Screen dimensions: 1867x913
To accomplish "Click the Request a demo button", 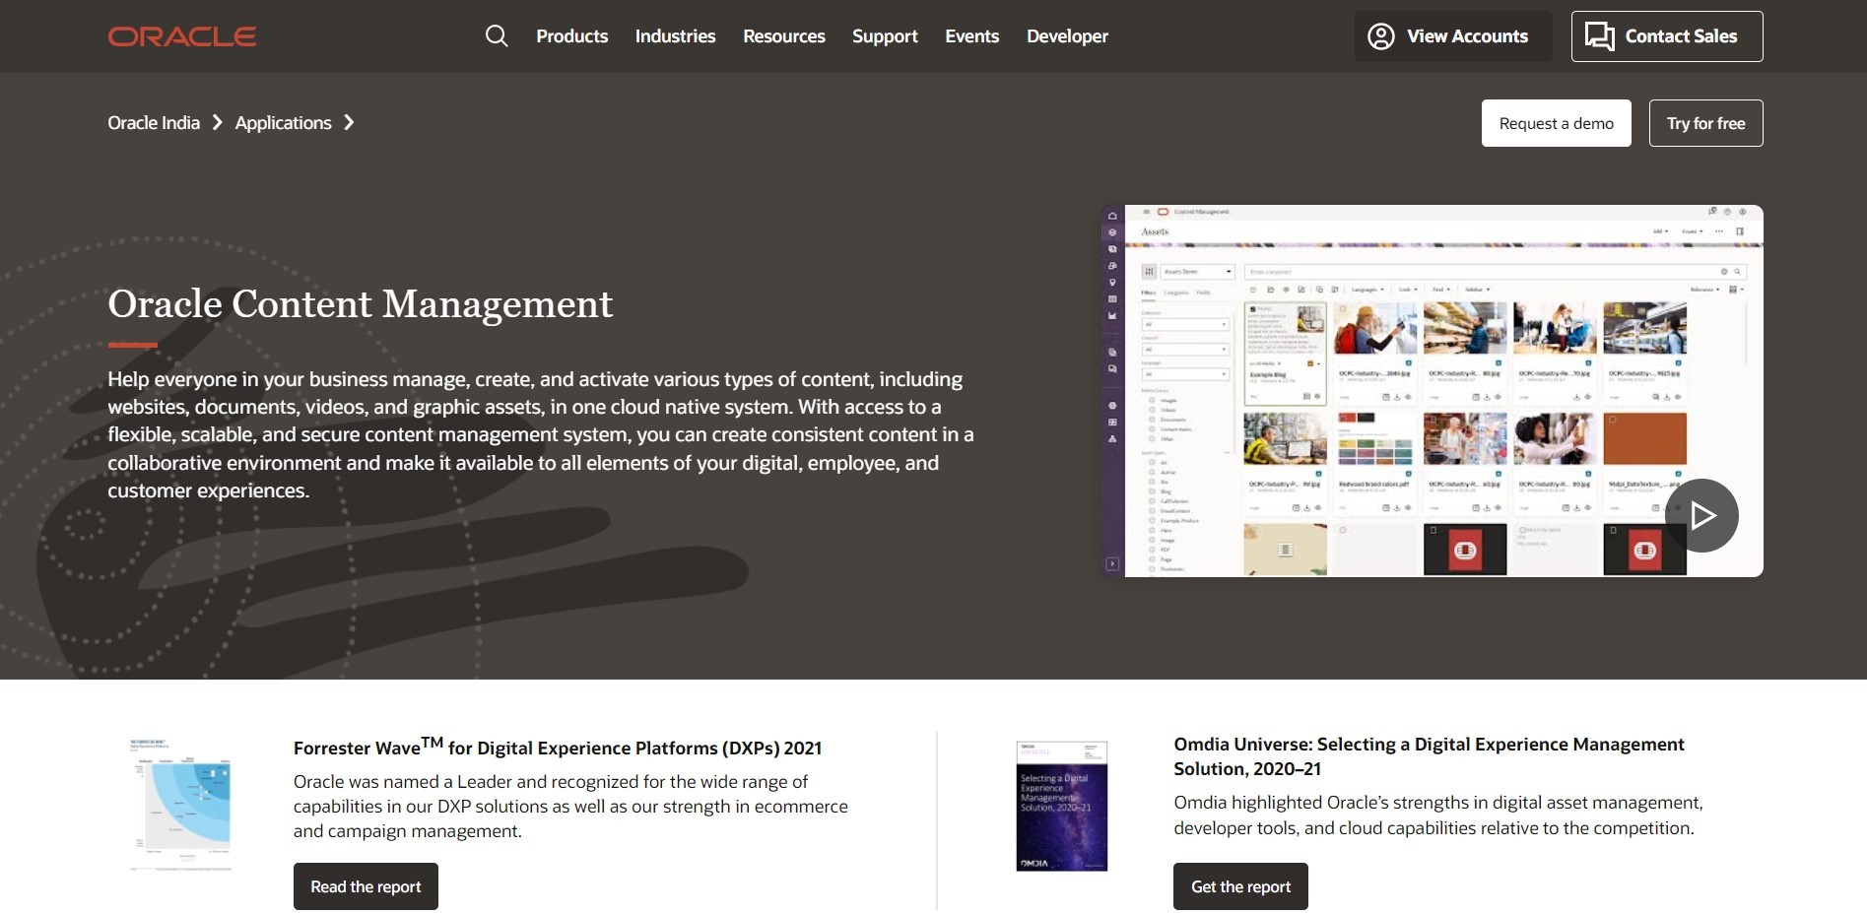I will [1556, 123].
